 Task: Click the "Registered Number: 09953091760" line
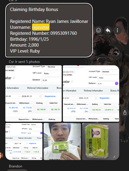(x=43, y=33)
